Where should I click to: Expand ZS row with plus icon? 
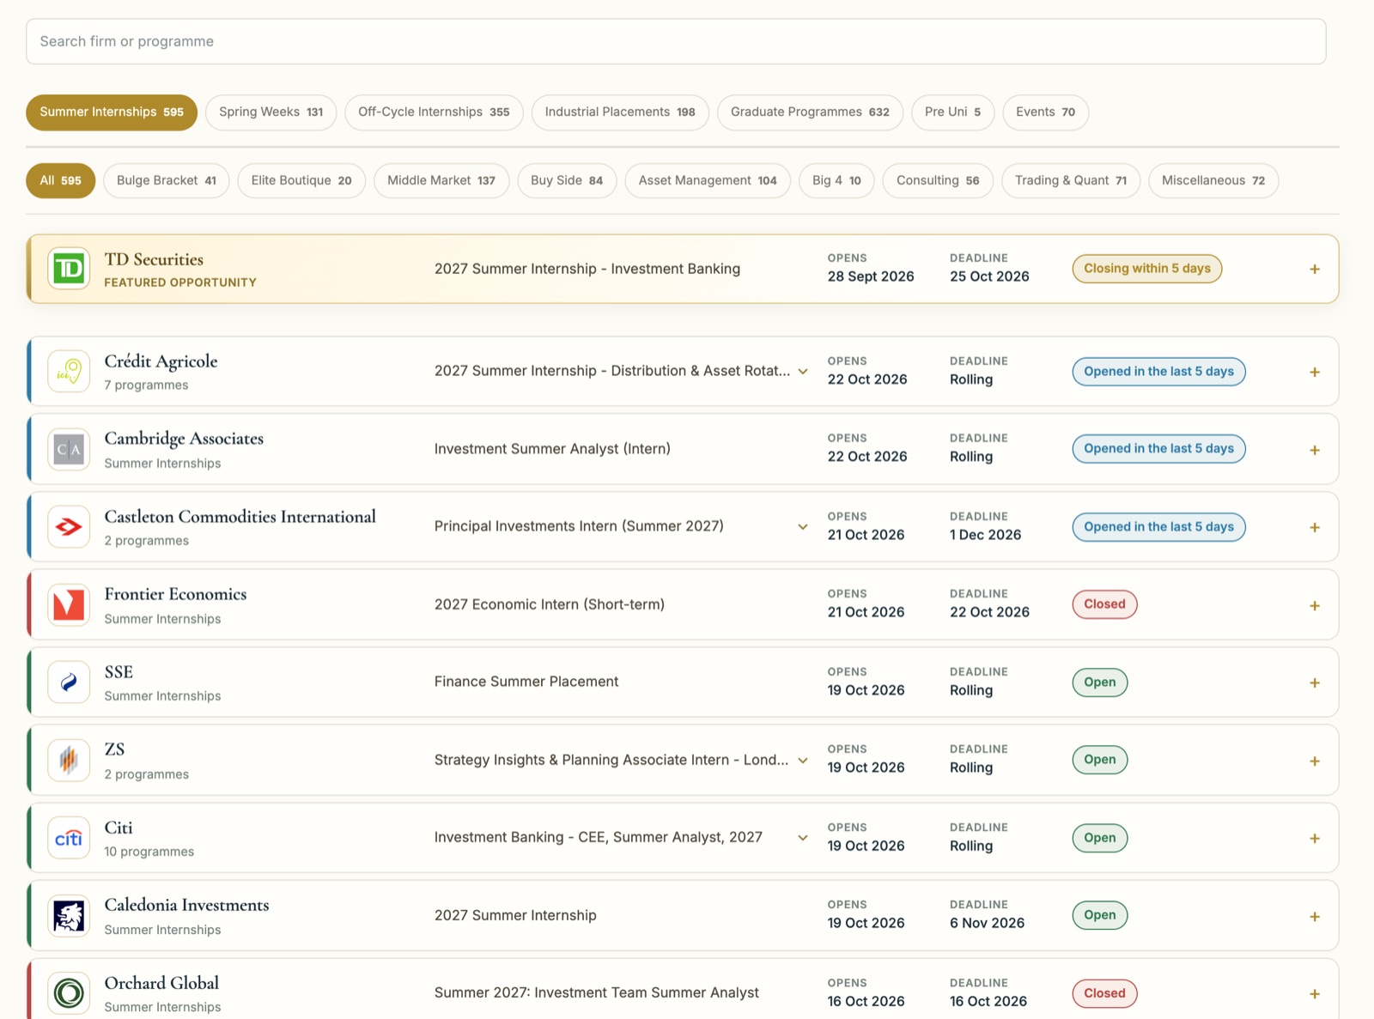pyautogui.click(x=1315, y=761)
